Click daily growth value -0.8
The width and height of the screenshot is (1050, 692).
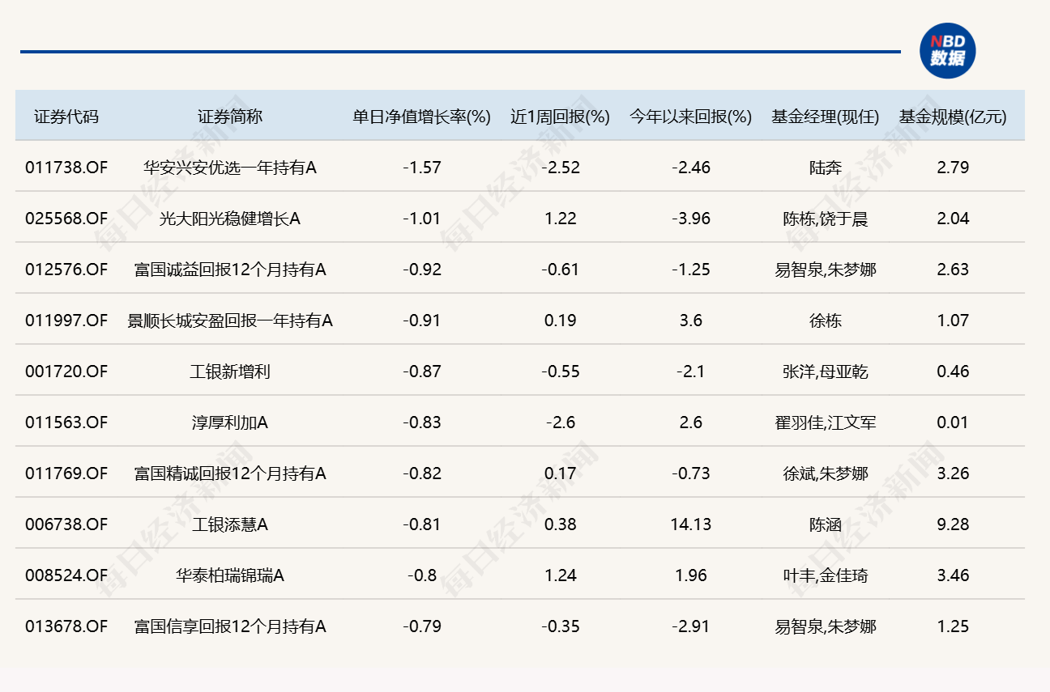pyautogui.click(x=422, y=575)
